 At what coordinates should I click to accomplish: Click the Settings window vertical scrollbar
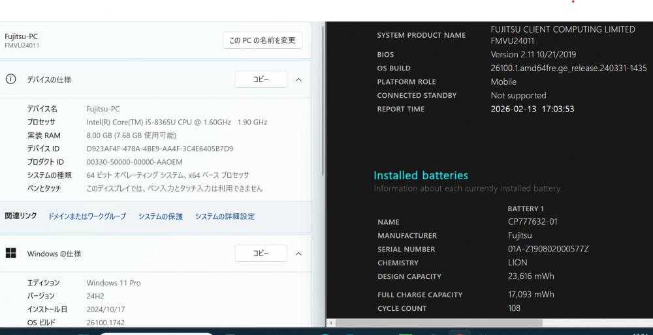[x=323, y=100]
